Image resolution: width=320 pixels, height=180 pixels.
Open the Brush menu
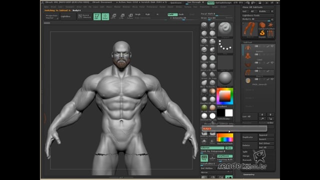[53, 6]
